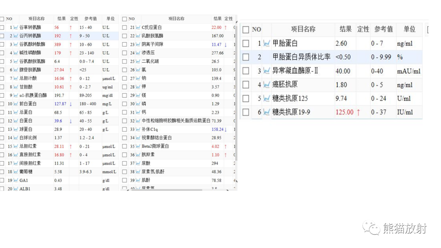View trend chart for C反应蛋白

(x=138, y=27)
